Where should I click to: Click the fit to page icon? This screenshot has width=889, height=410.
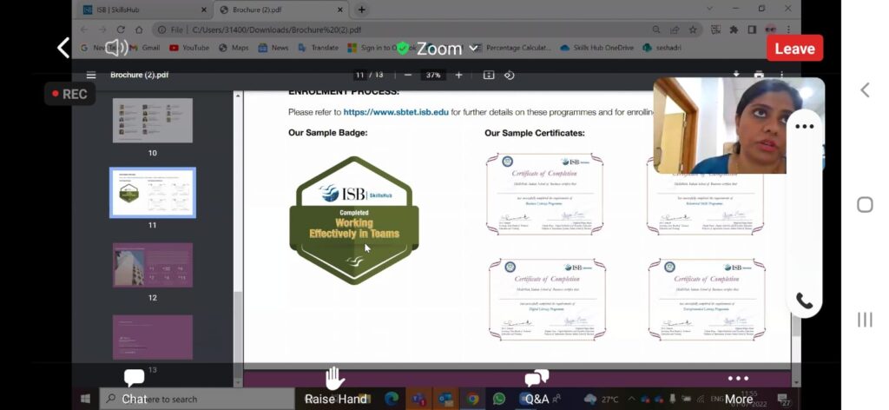pos(489,75)
